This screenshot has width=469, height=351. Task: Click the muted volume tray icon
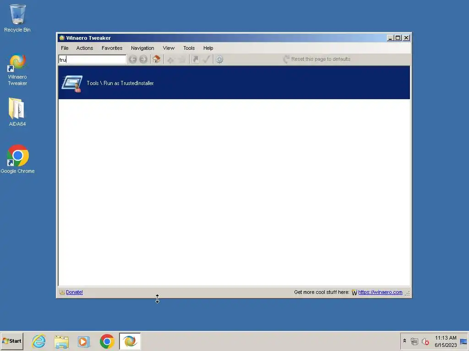[x=425, y=341]
